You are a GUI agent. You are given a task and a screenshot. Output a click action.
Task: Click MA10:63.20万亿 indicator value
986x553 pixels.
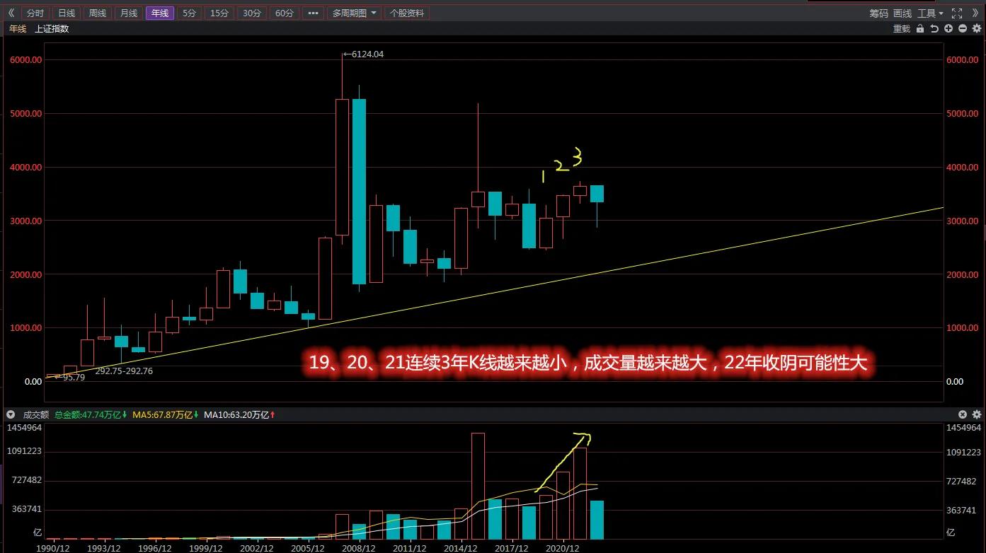pos(239,415)
